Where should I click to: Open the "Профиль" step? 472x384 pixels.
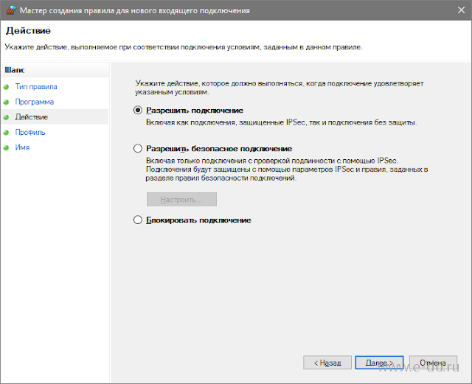pos(30,133)
